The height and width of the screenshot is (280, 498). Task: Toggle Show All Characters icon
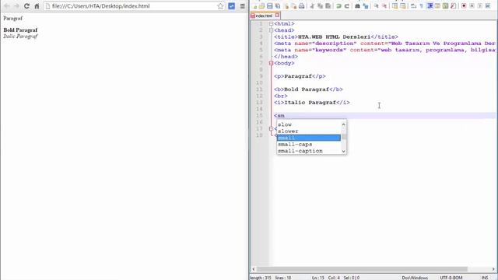pyautogui.click(x=421, y=6)
